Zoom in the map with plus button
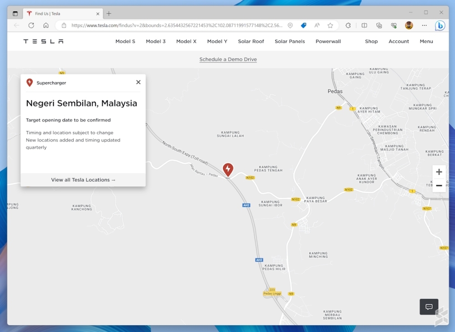 tap(439, 172)
